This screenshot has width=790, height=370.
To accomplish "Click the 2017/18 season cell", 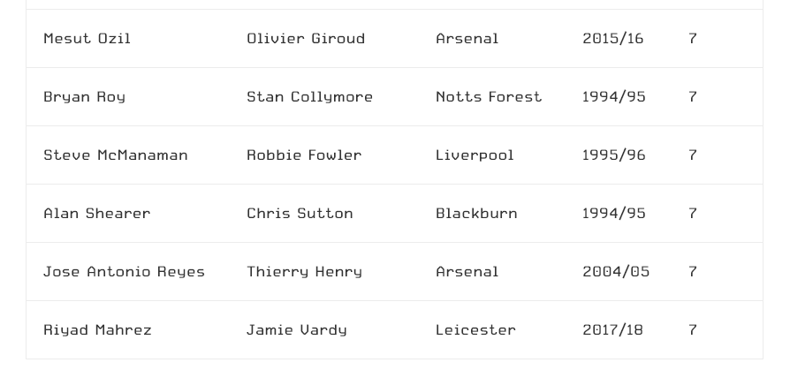I will pyautogui.click(x=612, y=330).
